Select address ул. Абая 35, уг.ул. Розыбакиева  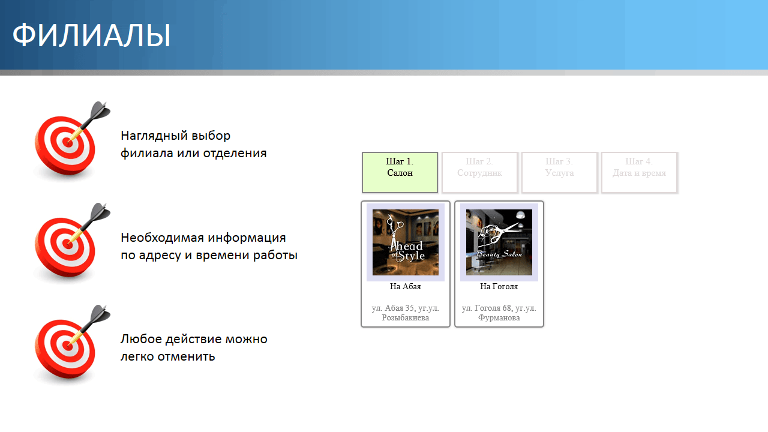pyautogui.click(x=406, y=313)
